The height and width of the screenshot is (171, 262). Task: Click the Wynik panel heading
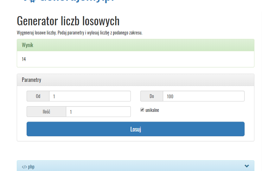click(x=136, y=45)
